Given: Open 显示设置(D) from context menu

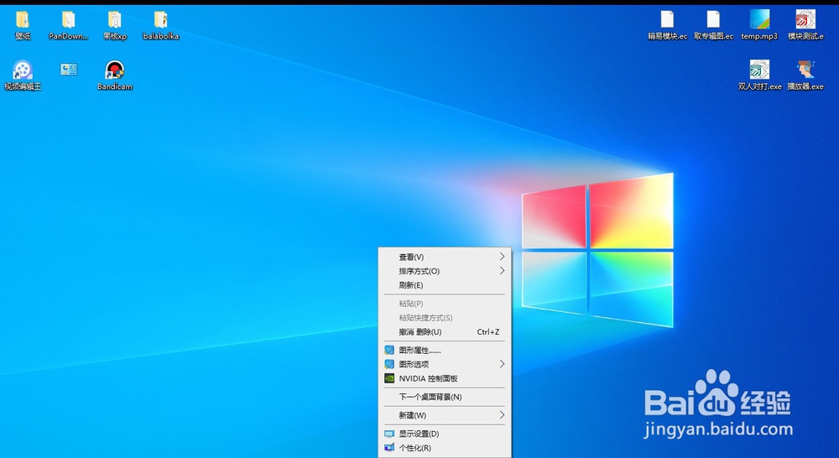Looking at the screenshot, I should (x=445, y=434).
